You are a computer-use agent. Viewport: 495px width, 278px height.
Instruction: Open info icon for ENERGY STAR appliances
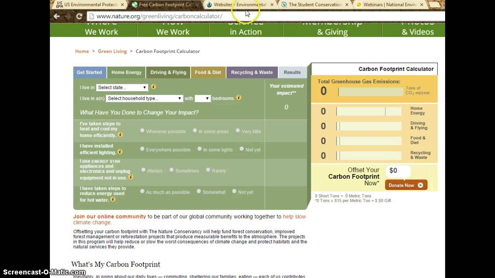click(x=131, y=177)
